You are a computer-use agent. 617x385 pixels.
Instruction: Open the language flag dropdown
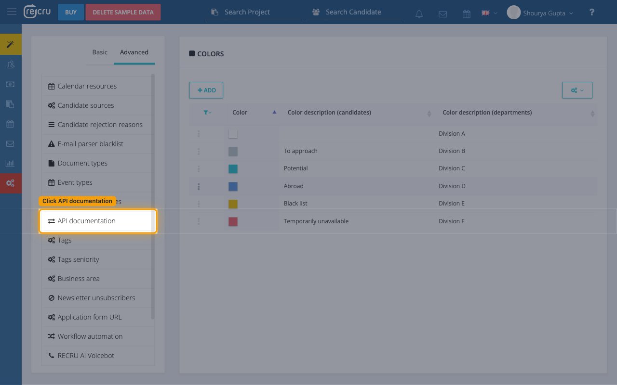(489, 13)
